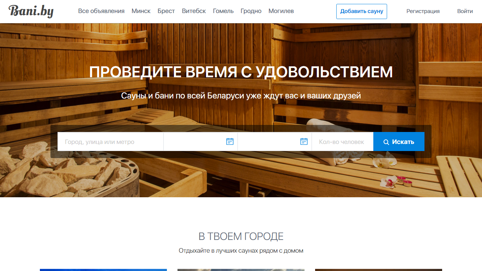Select Витебск in the top menu
The width and height of the screenshot is (482, 271).
tap(194, 11)
